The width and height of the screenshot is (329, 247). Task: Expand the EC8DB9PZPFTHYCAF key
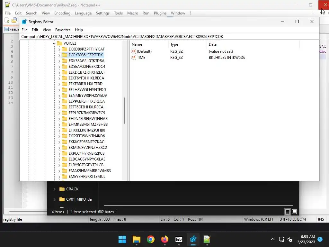[x=59, y=49]
